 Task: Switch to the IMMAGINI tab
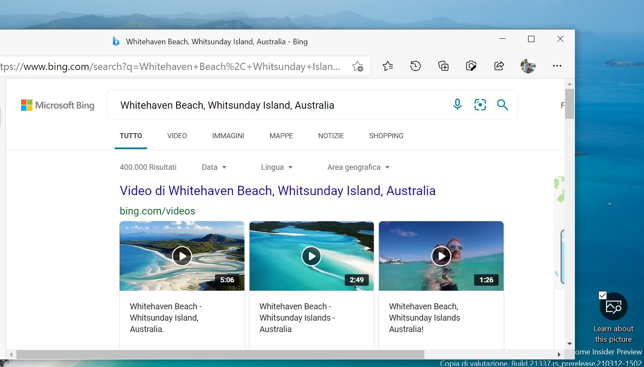(228, 136)
